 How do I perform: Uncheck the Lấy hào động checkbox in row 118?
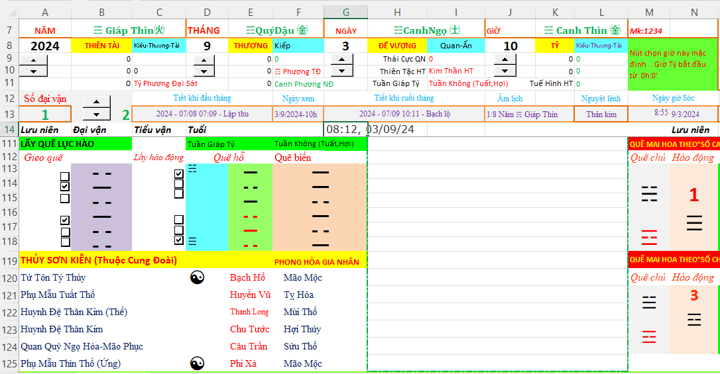178,240
